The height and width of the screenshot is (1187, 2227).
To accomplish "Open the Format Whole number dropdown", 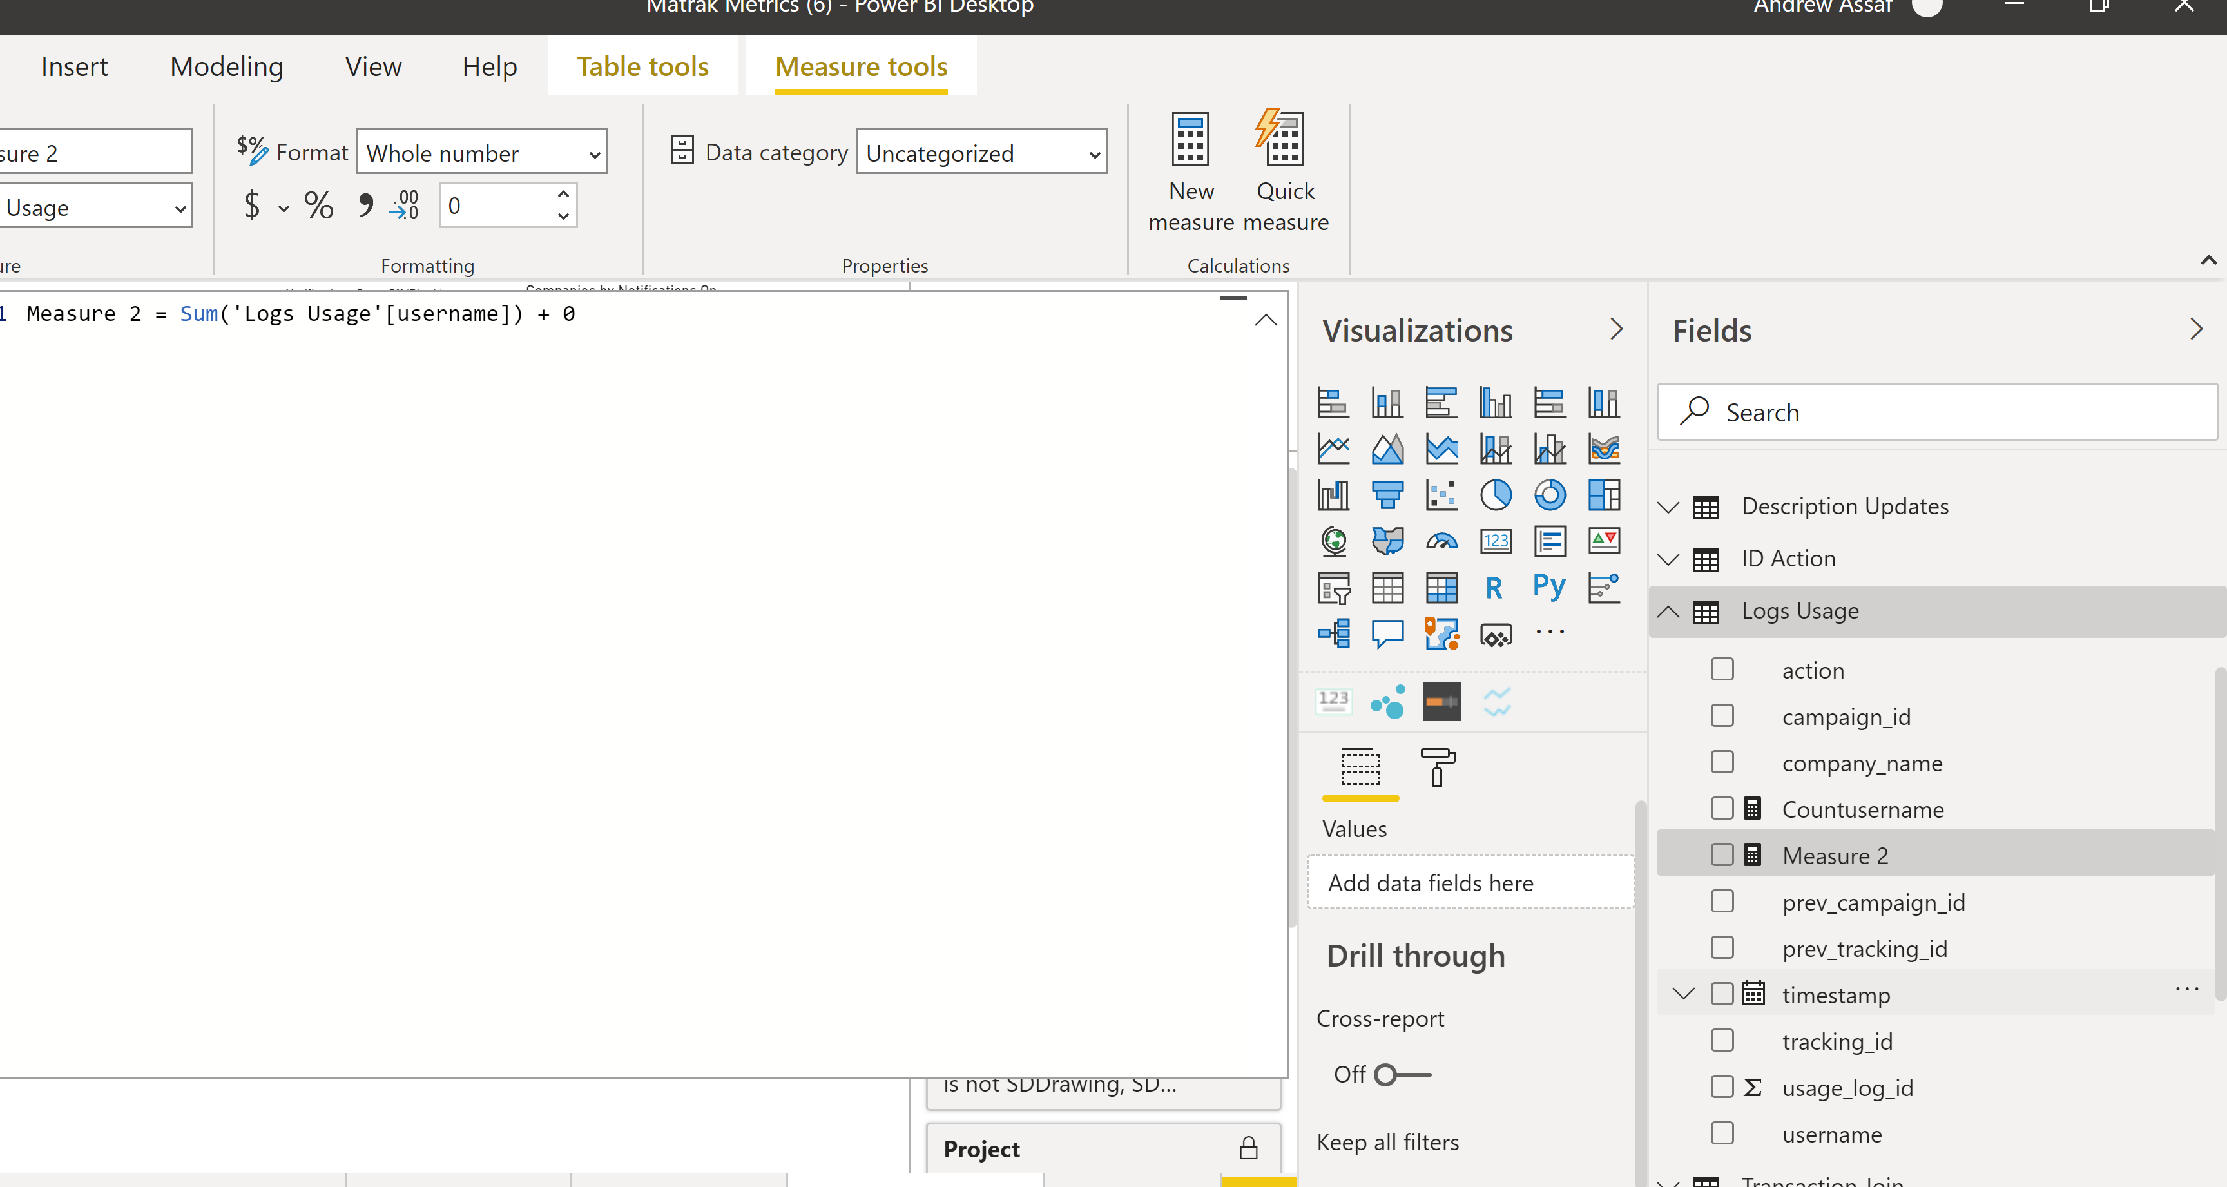I will (x=481, y=152).
